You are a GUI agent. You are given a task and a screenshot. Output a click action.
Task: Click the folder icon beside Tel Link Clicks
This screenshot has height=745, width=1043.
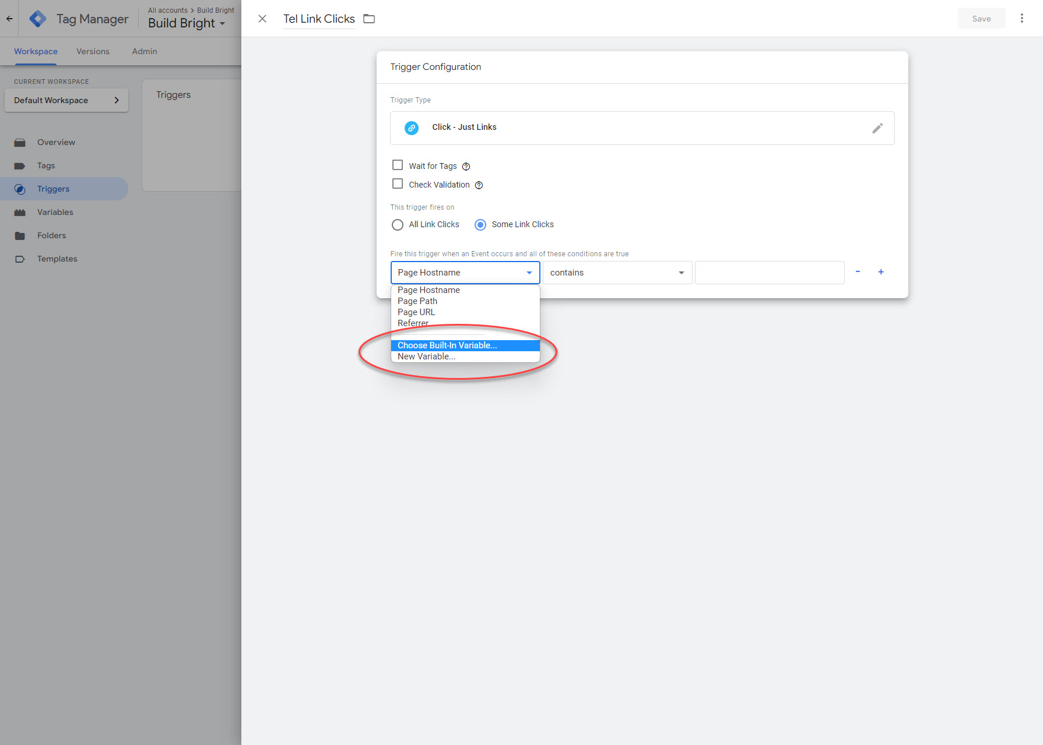tap(369, 19)
